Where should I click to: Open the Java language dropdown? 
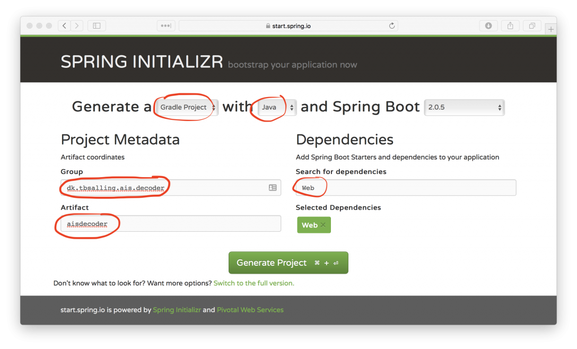277,108
